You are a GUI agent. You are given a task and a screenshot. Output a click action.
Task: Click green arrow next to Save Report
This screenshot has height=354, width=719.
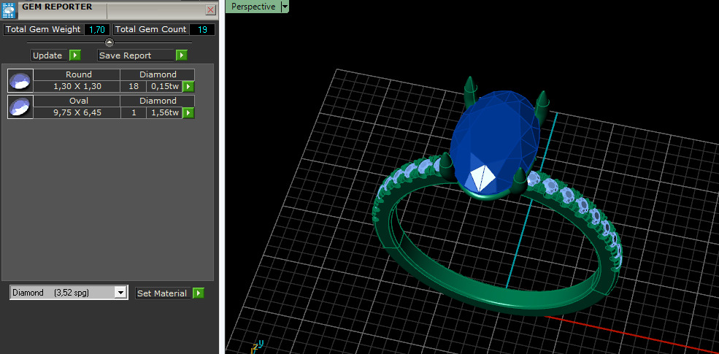click(182, 55)
